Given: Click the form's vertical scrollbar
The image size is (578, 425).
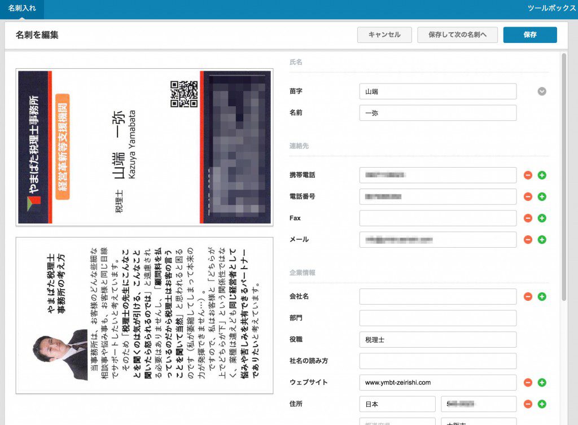Looking at the screenshot, I should click(x=564, y=177).
